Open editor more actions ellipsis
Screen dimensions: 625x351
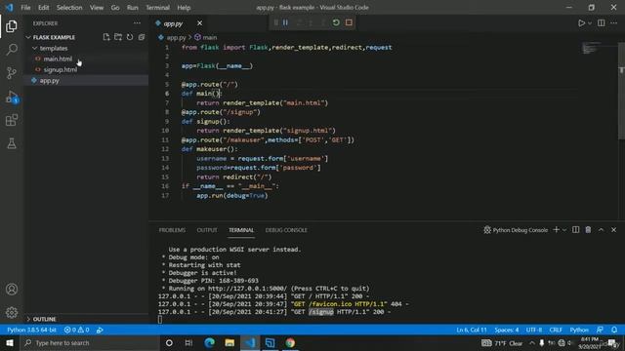(x=614, y=23)
